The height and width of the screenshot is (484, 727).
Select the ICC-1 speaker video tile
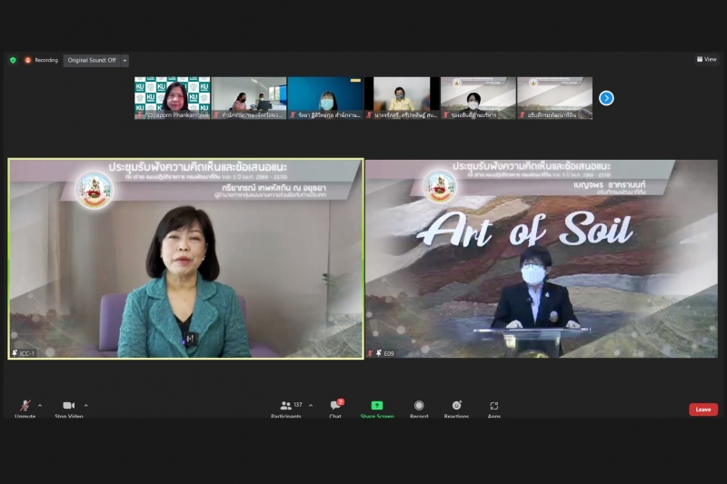186,259
